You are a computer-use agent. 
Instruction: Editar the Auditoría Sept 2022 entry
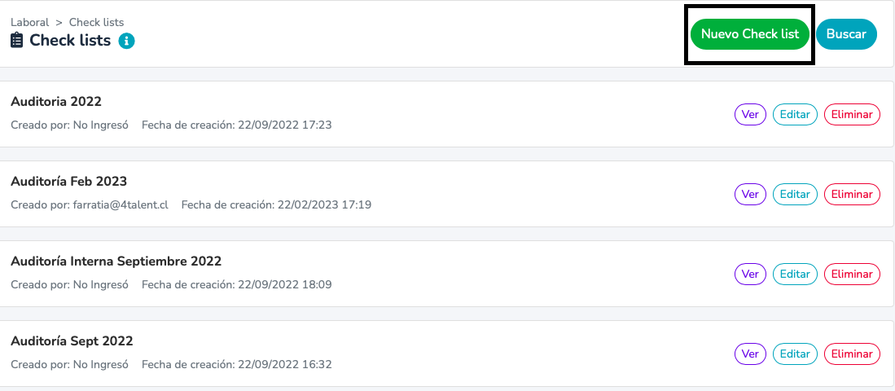click(795, 354)
